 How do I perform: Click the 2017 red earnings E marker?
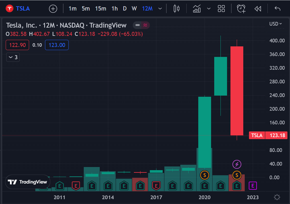coord(156,186)
